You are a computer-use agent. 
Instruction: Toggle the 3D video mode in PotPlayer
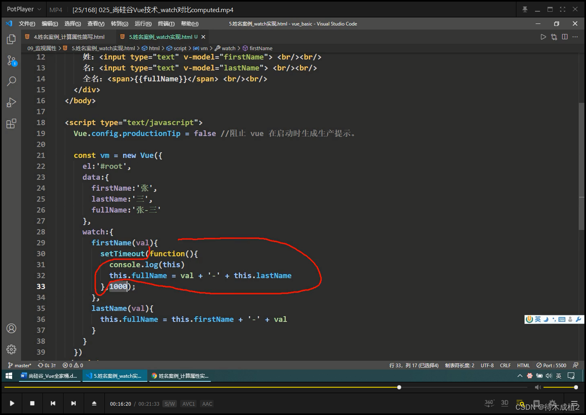pos(505,403)
